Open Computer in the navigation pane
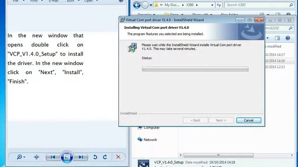The image size is (298, 167). [x=151, y=128]
